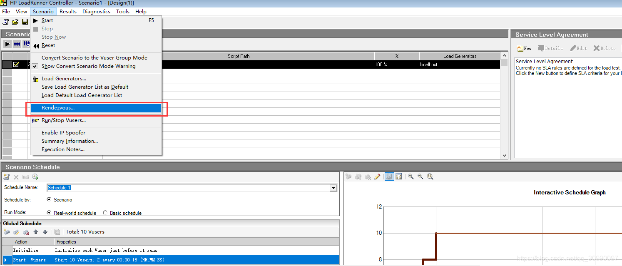
Task: Select the Rendezvous... menu item
Action: (96, 108)
